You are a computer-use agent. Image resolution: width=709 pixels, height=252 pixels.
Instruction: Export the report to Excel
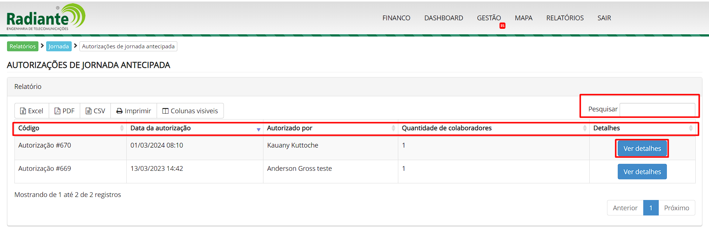32,111
